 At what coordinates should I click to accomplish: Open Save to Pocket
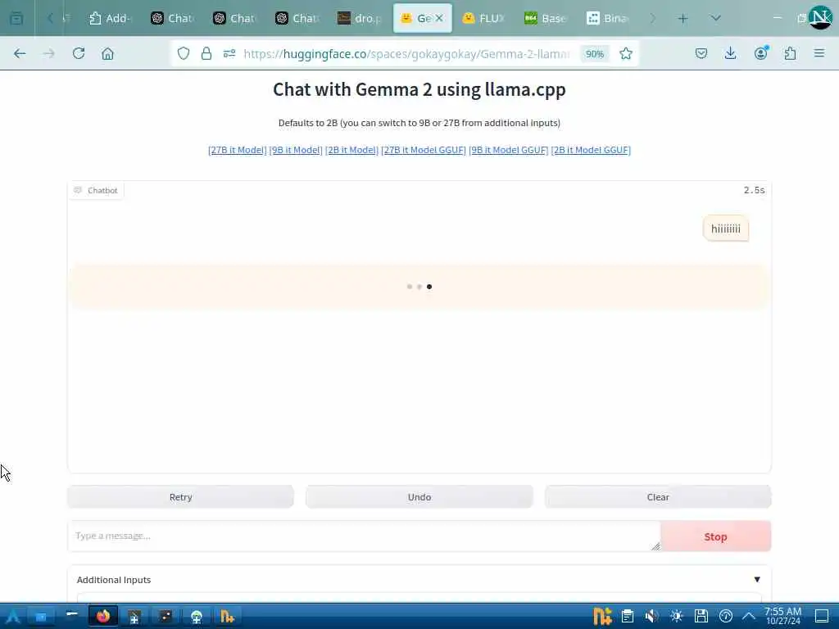coord(701,53)
